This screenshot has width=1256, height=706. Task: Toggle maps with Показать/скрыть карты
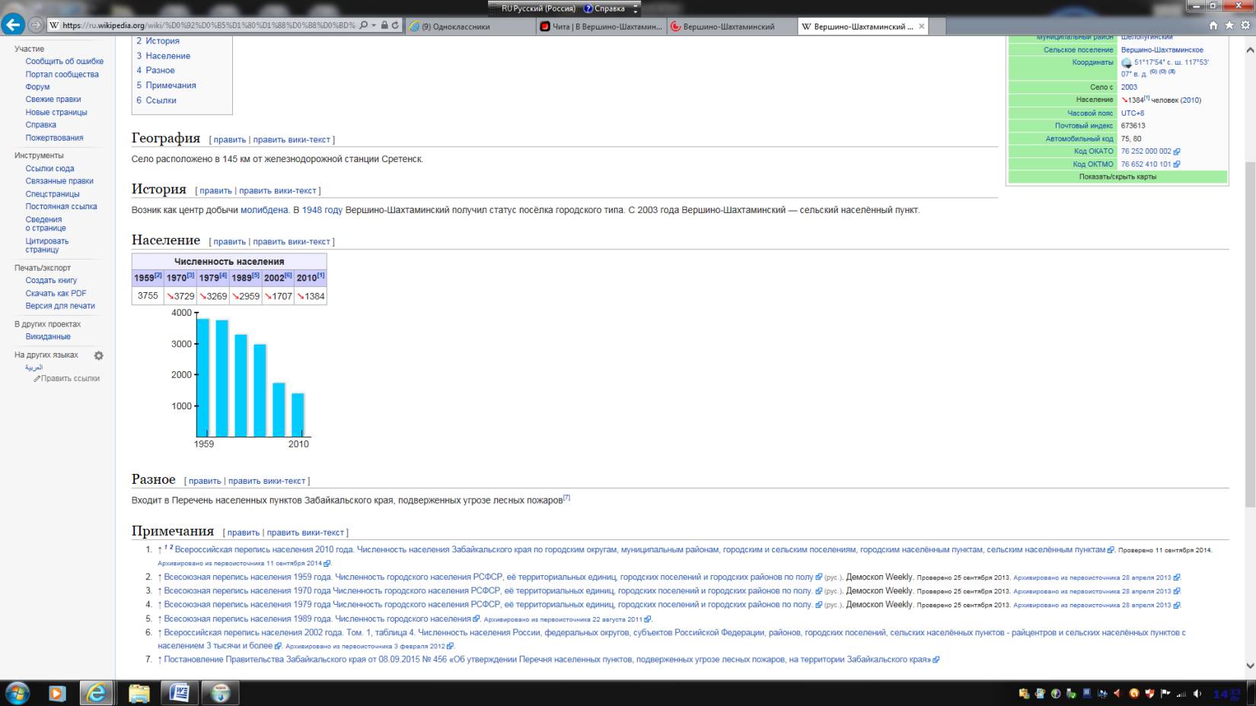(x=1117, y=176)
